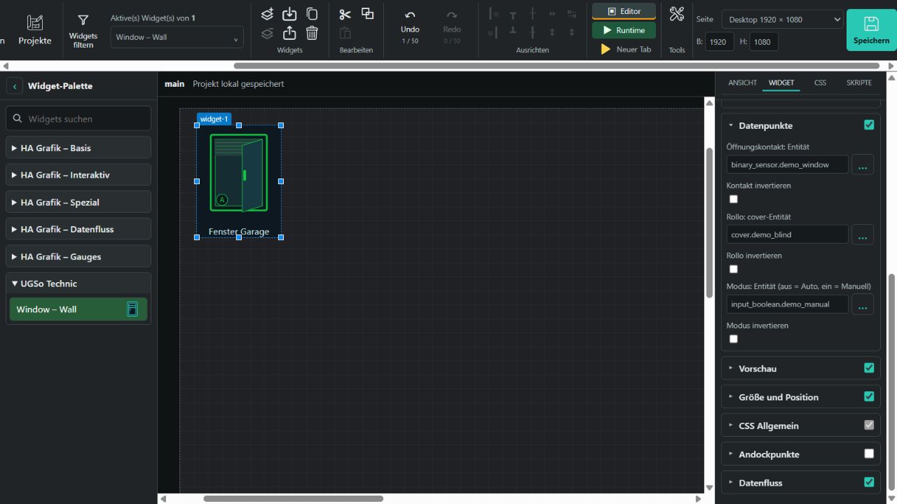Click the scissors cut icon
This screenshot has width=897, height=504.
tap(345, 14)
